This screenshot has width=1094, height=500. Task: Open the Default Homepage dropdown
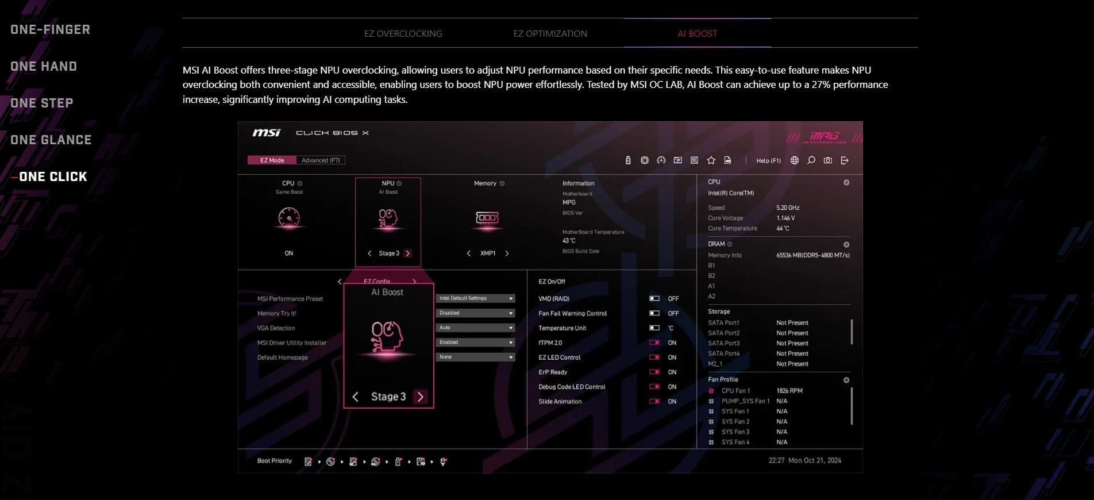[x=475, y=357]
